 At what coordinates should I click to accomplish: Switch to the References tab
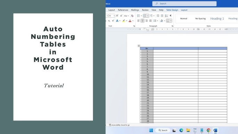click(x=123, y=10)
